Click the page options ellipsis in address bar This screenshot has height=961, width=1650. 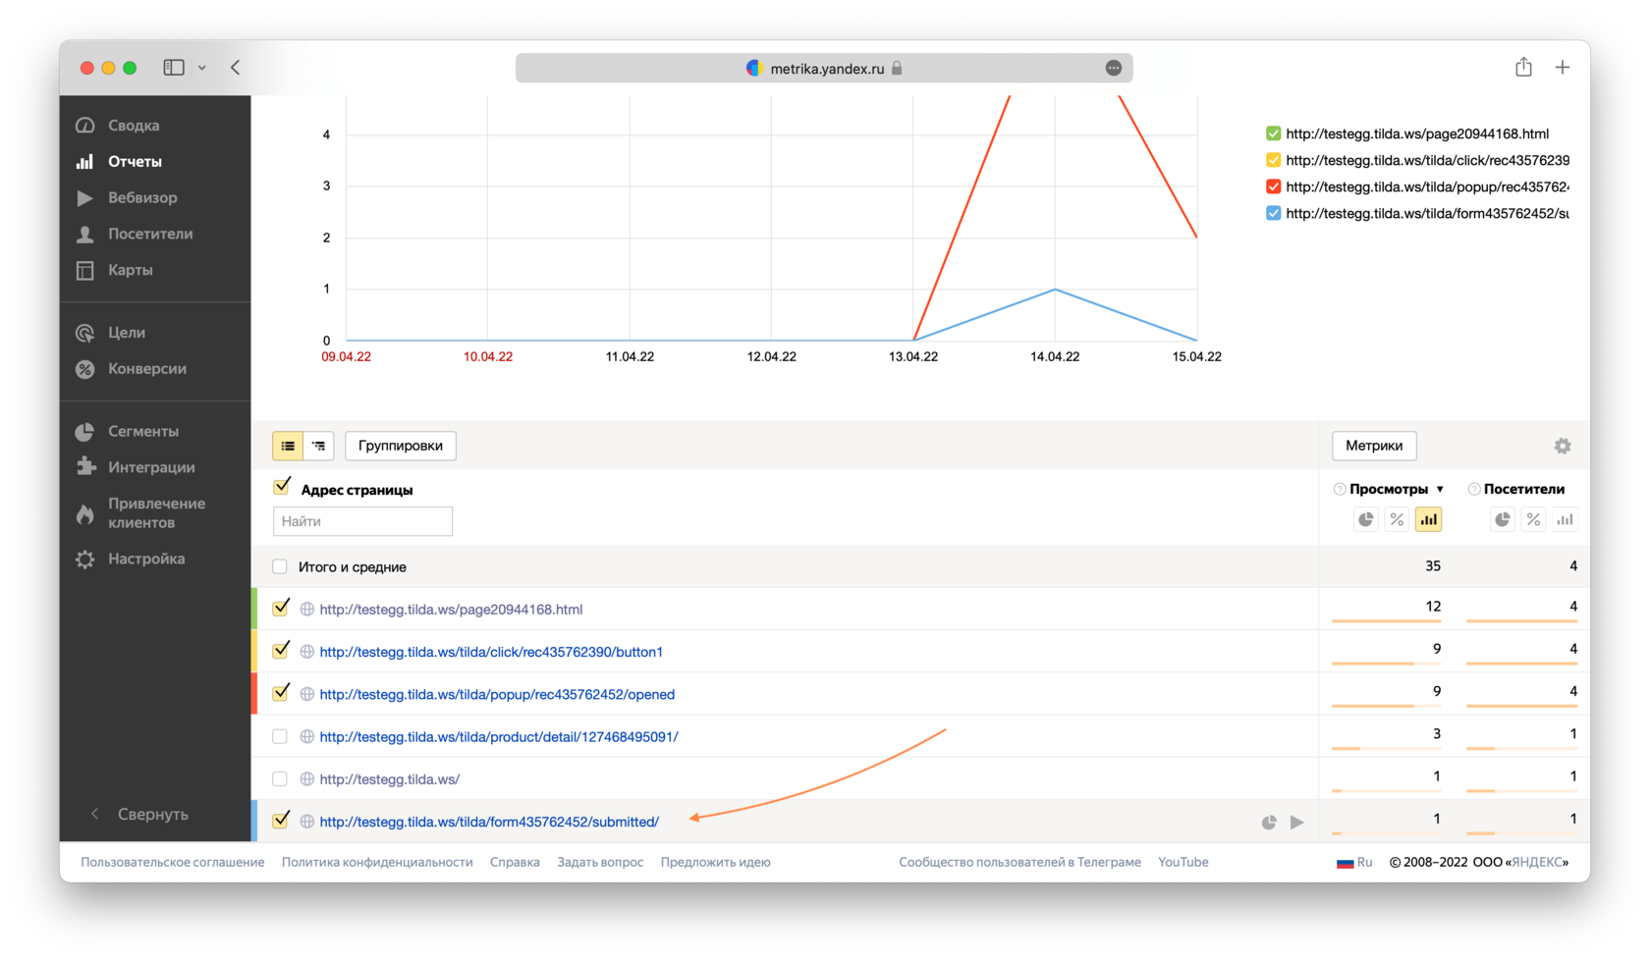coord(1113,68)
